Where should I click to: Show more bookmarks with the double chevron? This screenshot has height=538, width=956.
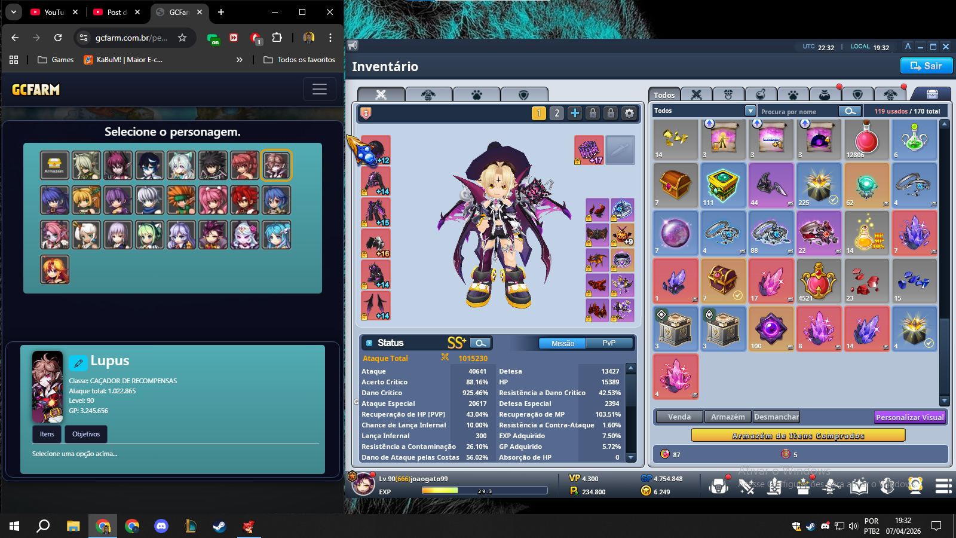click(x=240, y=60)
